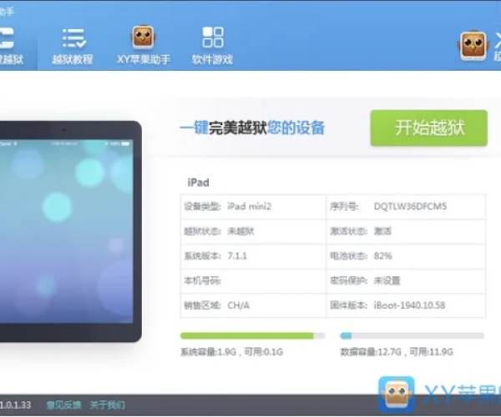Click the iPad device name heading
501x417 pixels.
(198, 183)
